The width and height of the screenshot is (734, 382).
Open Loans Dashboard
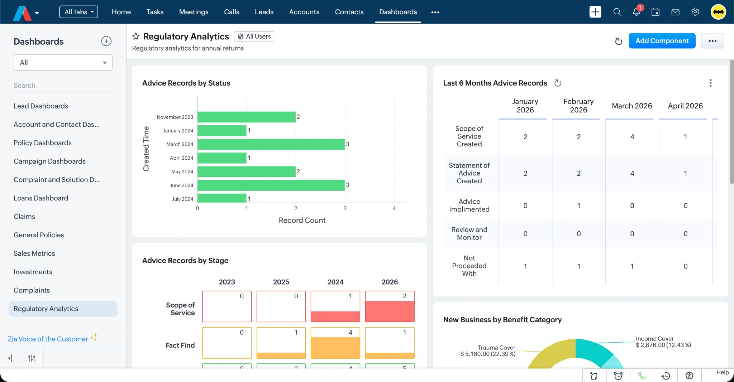click(x=41, y=198)
